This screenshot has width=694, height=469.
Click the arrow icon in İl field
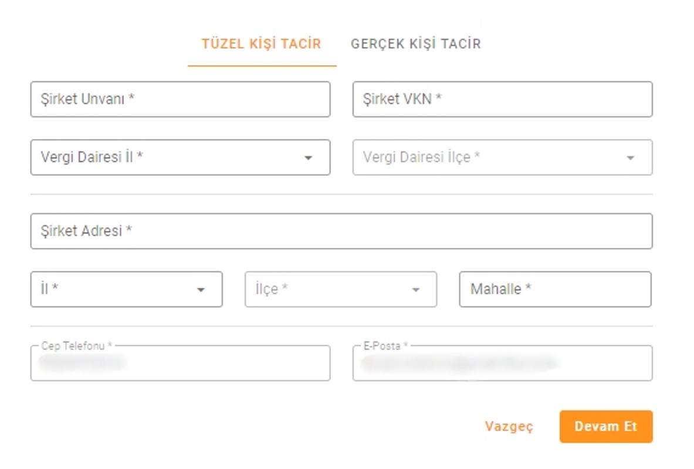(x=201, y=290)
